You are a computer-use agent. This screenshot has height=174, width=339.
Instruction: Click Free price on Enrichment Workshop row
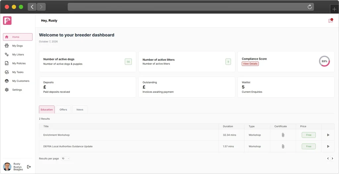coord(309,135)
